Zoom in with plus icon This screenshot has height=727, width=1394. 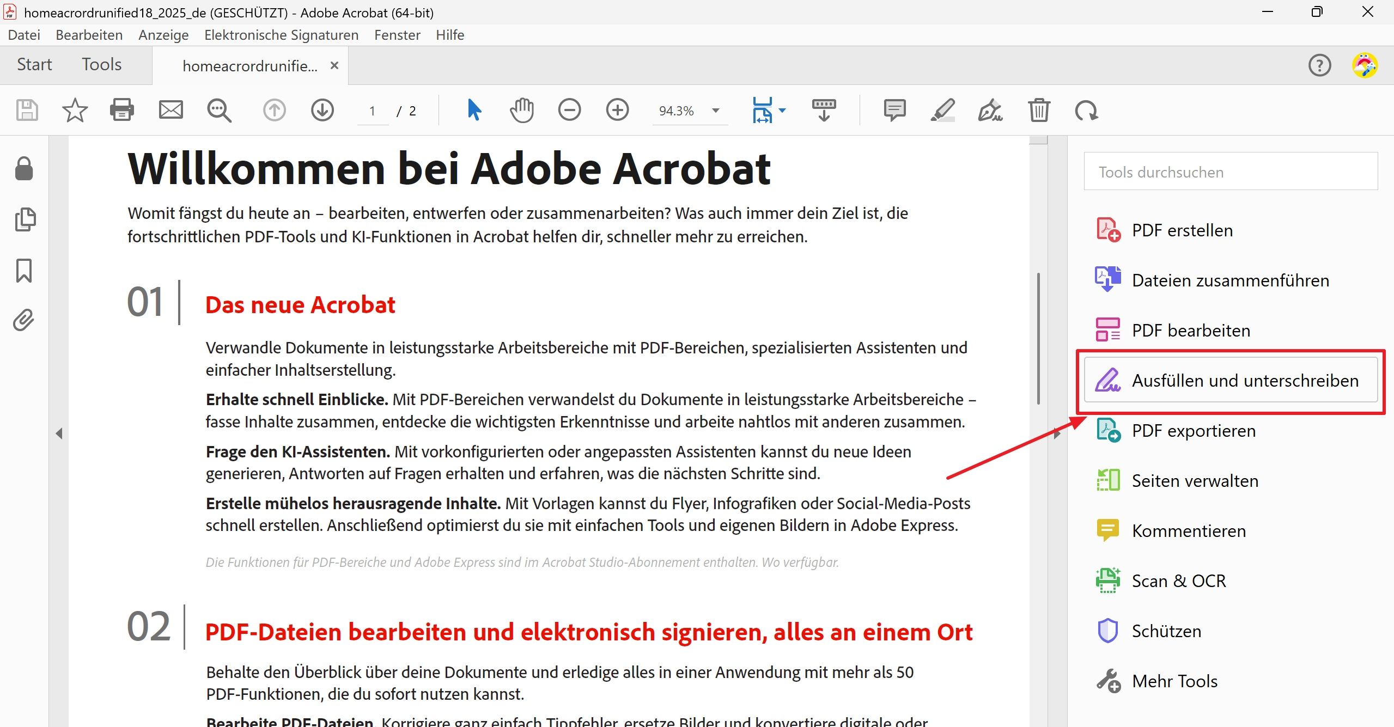coord(617,110)
